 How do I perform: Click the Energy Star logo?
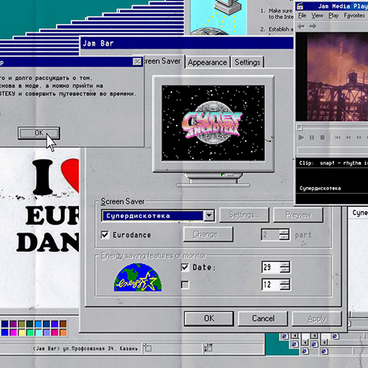[138, 277]
